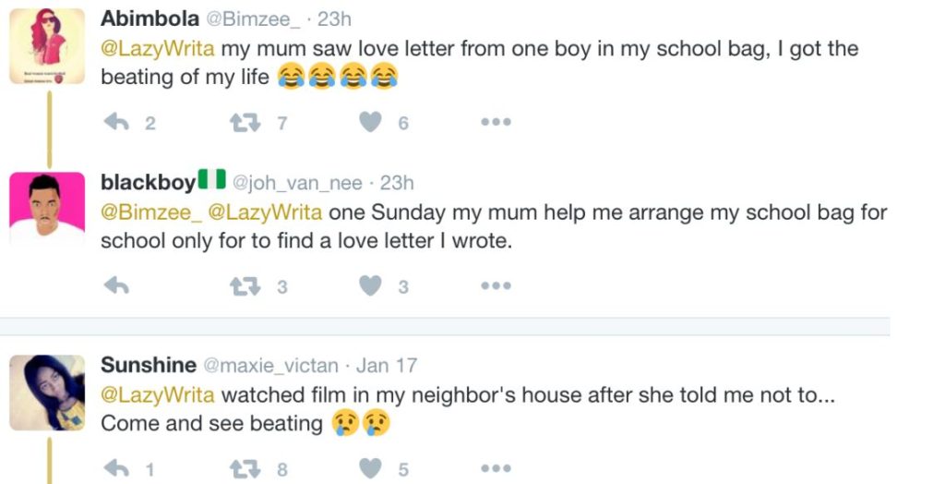Like blackboy's tweet
This screenshot has width=945, height=484.
[370, 286]
